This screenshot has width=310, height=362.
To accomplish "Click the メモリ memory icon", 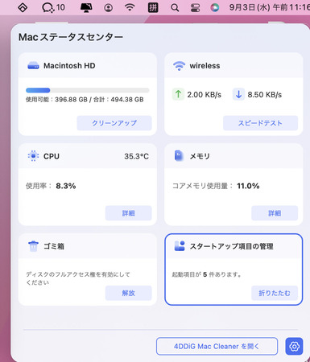I will [x=179, y=156].
